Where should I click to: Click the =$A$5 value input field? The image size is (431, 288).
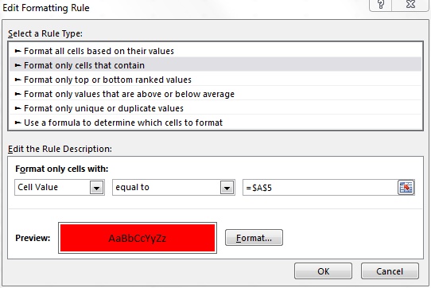tap(320, 188)
